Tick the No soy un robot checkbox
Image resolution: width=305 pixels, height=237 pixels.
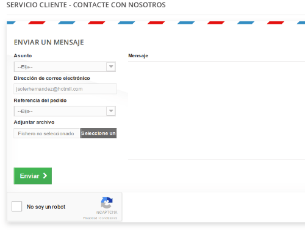point(16,207)
